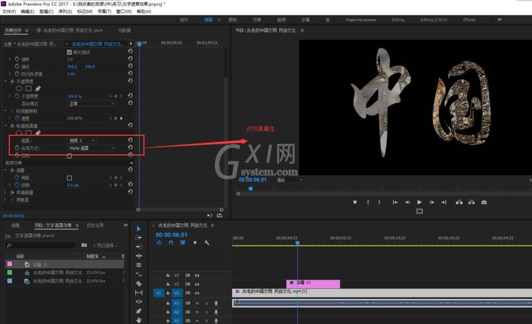The image size is (532, 324).
Task: Click effect controls timeline playhead
Action: (139, 44)
